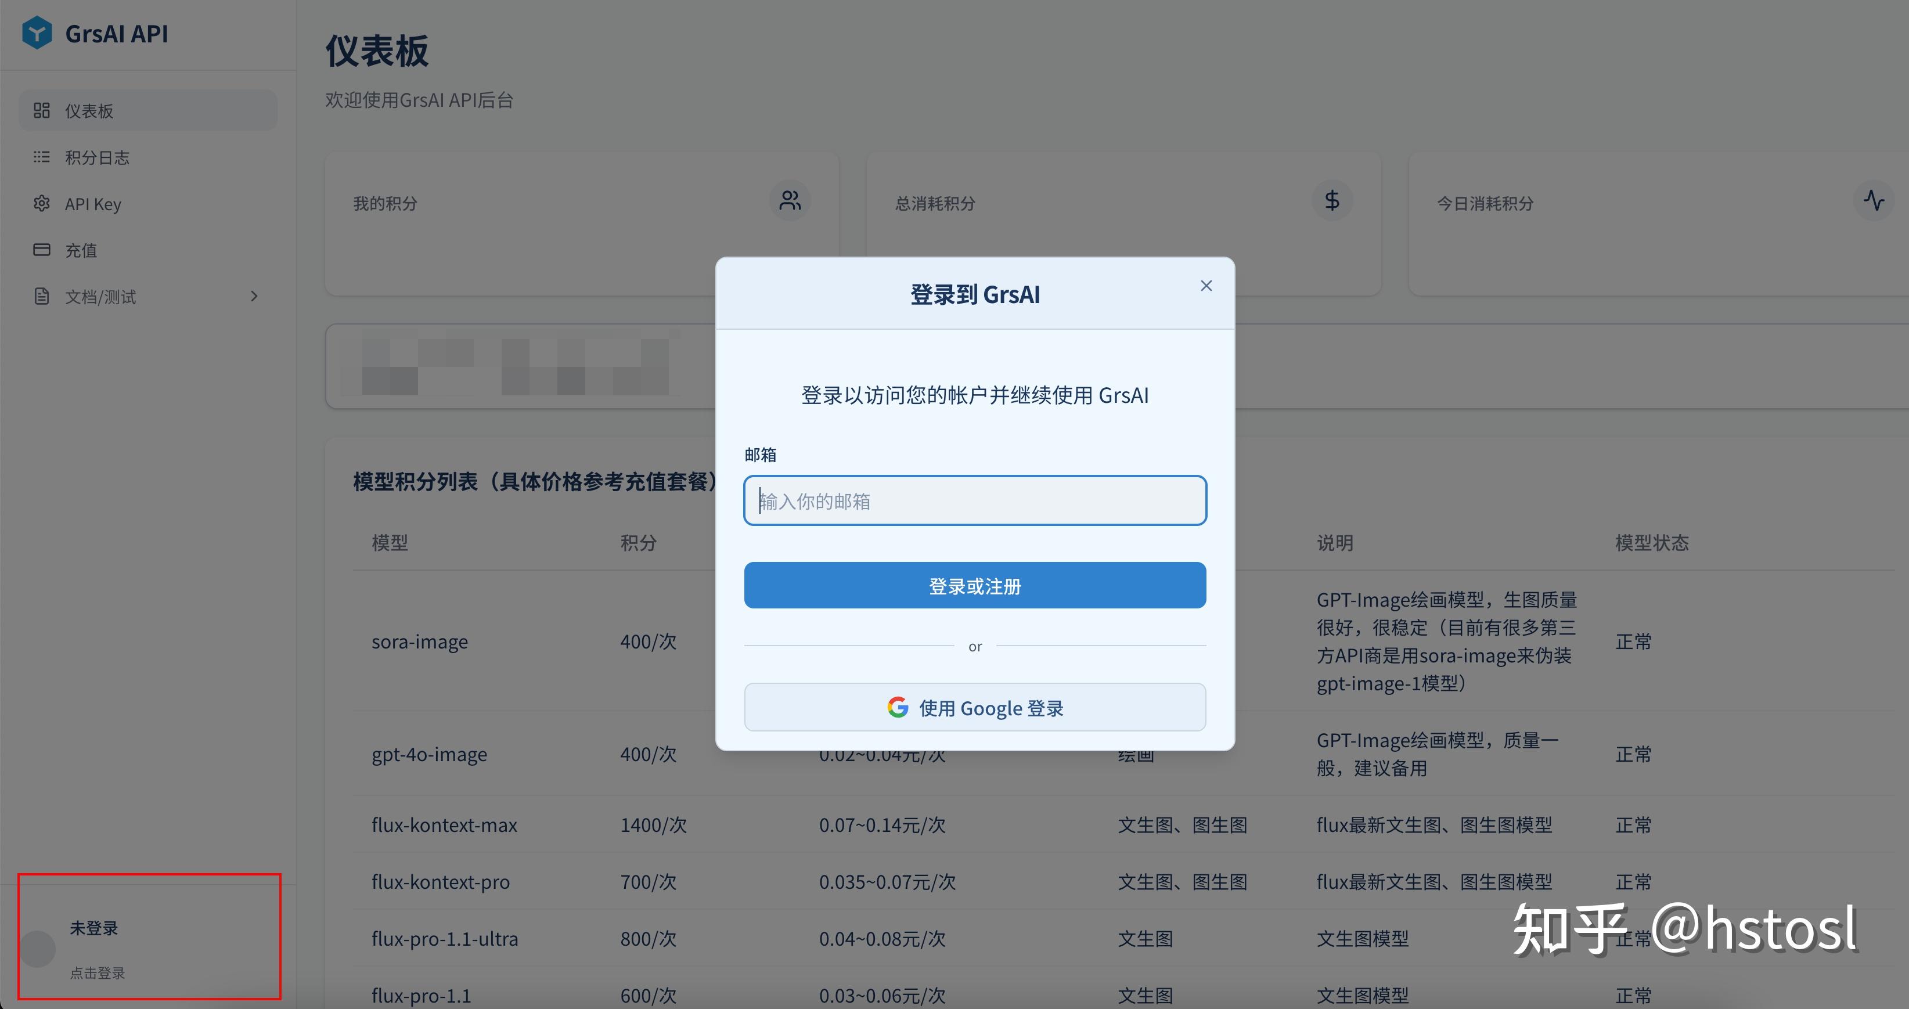
Task: Focus the 输入你的邮箱 email field
Action: [974, 501]
